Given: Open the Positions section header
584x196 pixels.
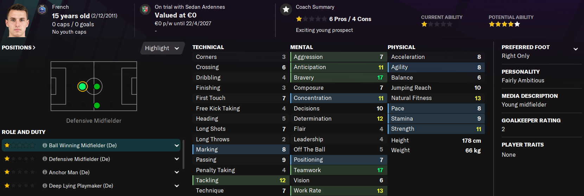Looking at the screenshot, I should 19,47.
